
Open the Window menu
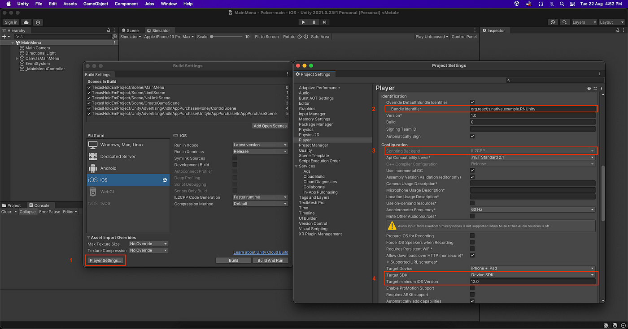tap(169, 4)
